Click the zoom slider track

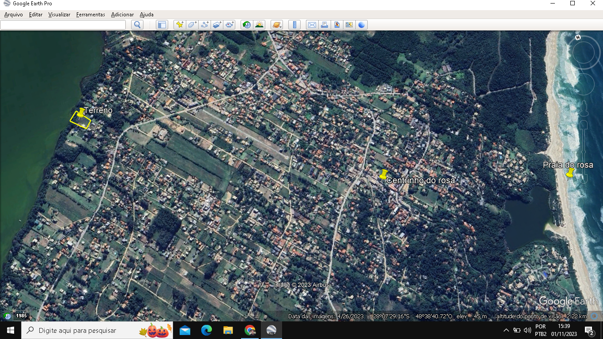[584, 152]
